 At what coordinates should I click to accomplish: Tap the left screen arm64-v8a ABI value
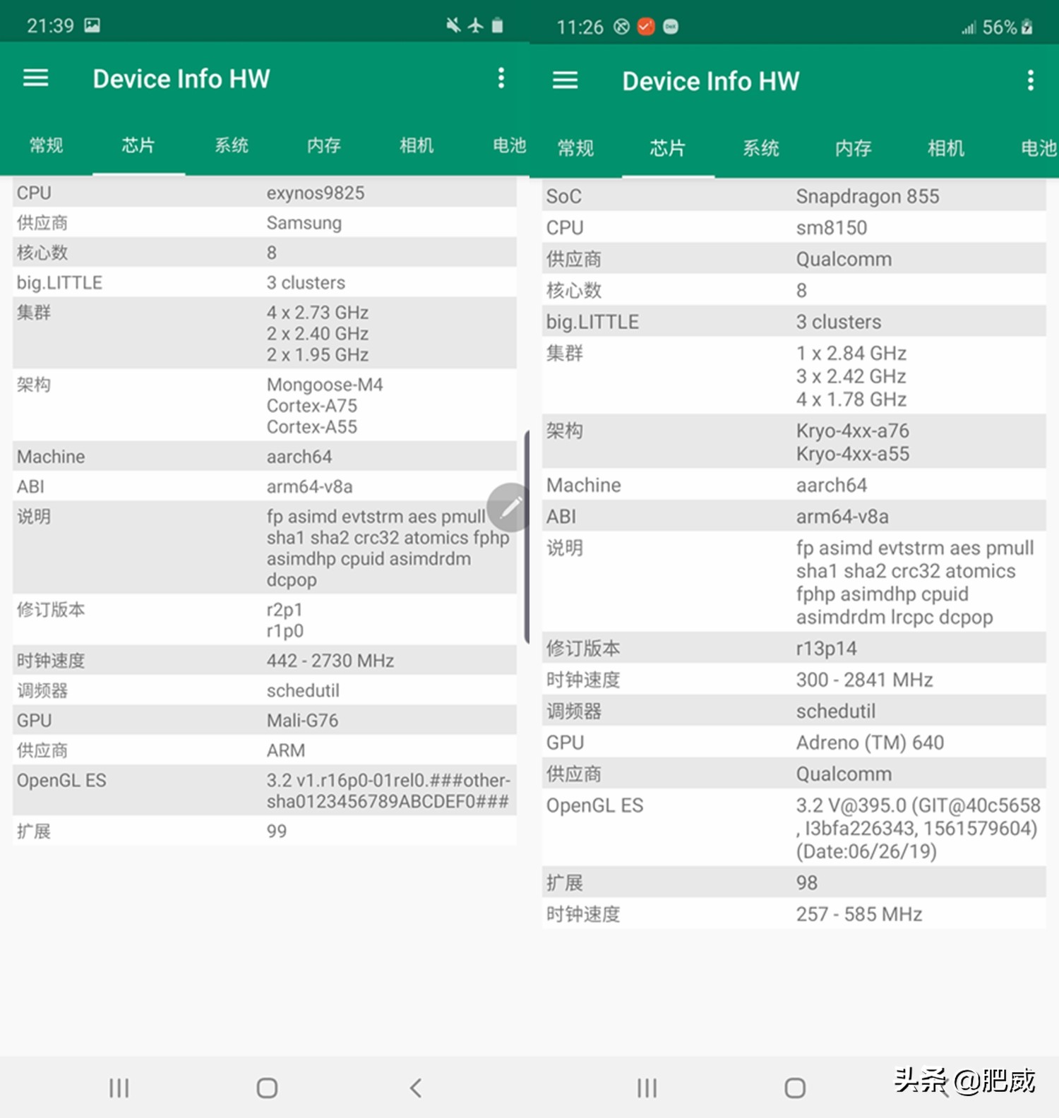[309, 486]
